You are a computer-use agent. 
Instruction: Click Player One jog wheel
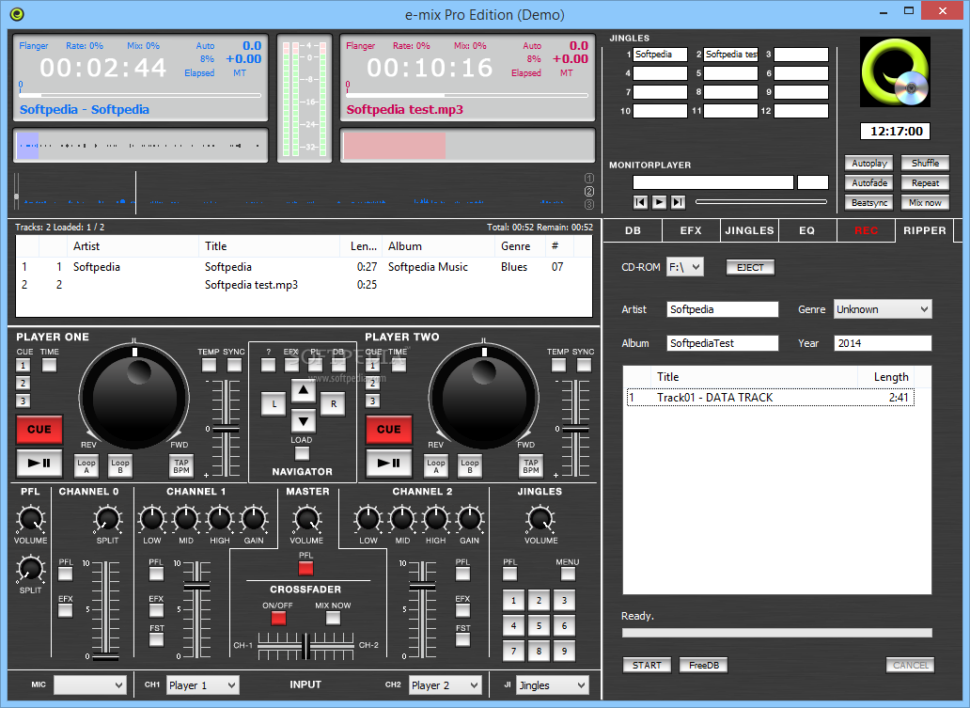pos(134,396)
